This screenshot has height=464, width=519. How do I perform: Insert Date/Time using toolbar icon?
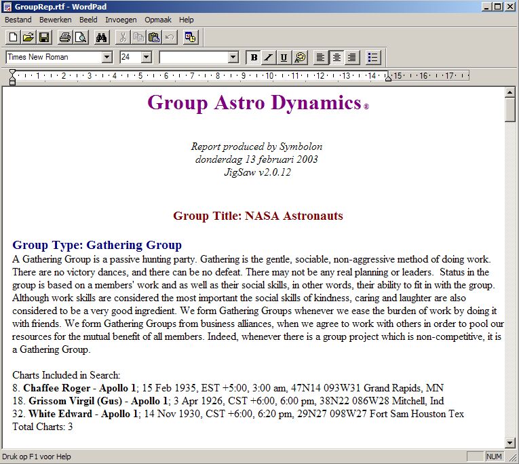[x=190, y=37]
